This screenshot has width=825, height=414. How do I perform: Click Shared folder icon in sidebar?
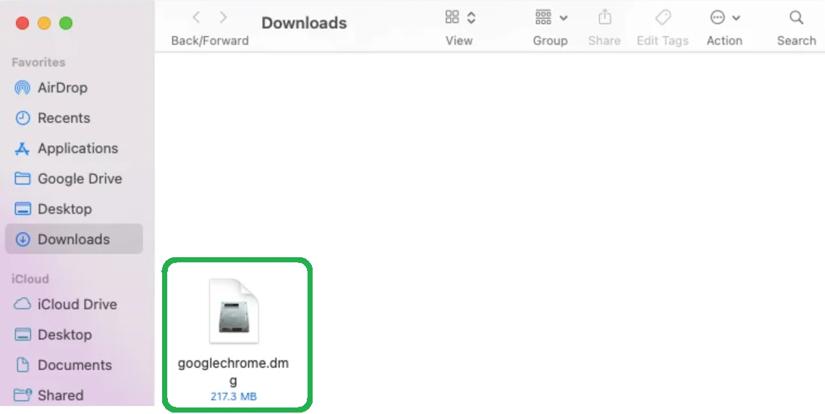22,395
